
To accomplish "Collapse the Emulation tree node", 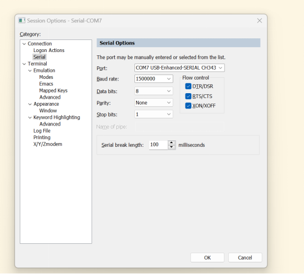I will (30, 71).
